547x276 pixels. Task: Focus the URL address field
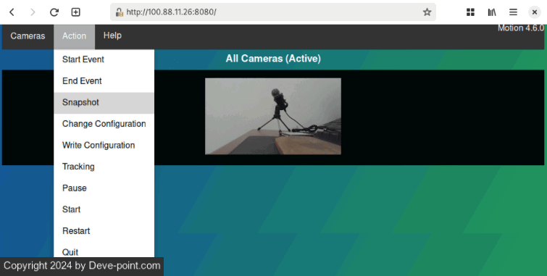272,12
